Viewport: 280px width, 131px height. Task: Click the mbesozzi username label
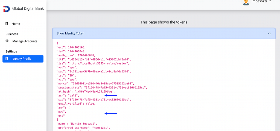259,1
